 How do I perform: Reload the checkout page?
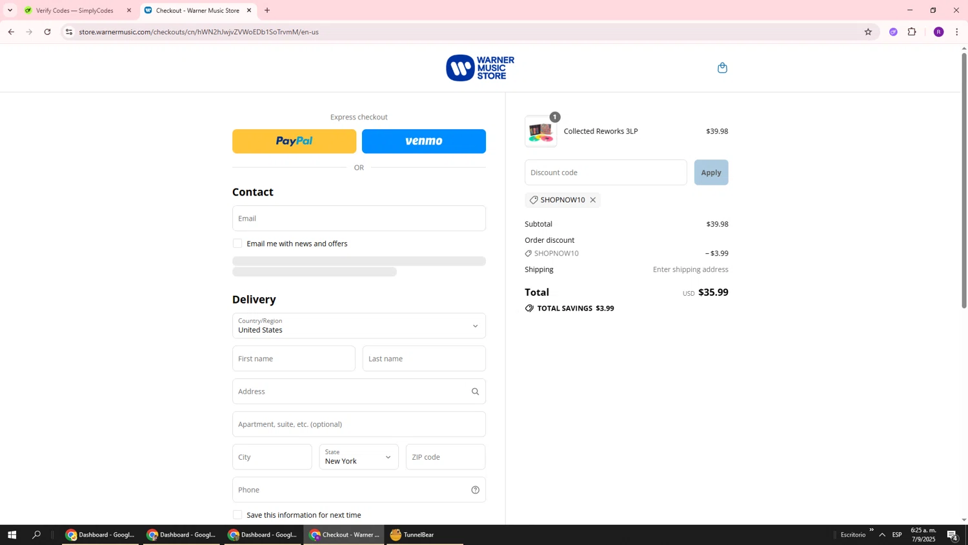[x=47, y=32]
